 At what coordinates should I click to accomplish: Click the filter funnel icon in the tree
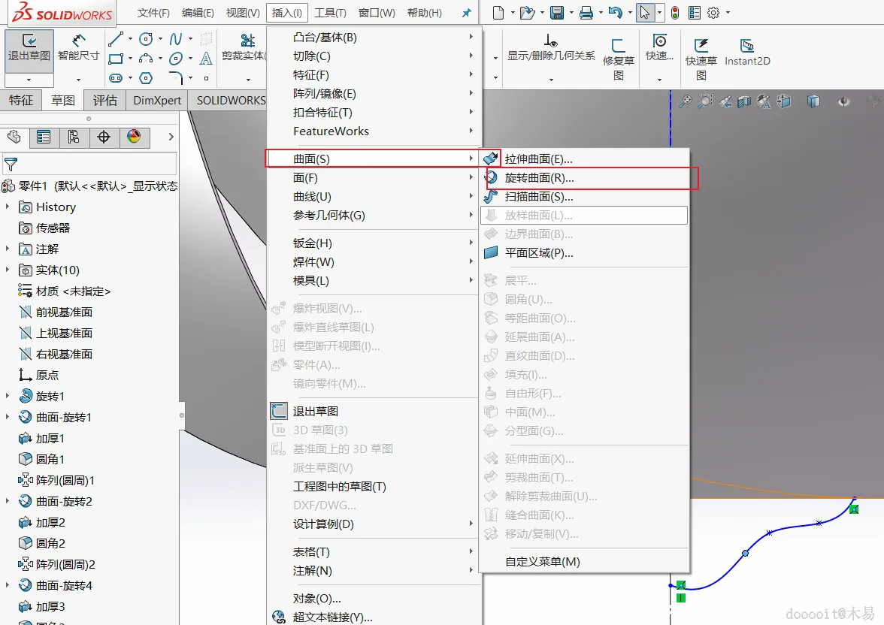11,165
